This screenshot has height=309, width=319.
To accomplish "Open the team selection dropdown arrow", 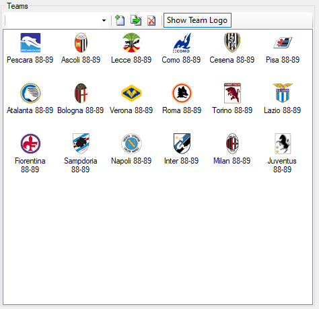I will 104,20.
